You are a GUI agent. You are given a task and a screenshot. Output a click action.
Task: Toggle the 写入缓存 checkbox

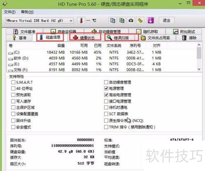point(13,101)
